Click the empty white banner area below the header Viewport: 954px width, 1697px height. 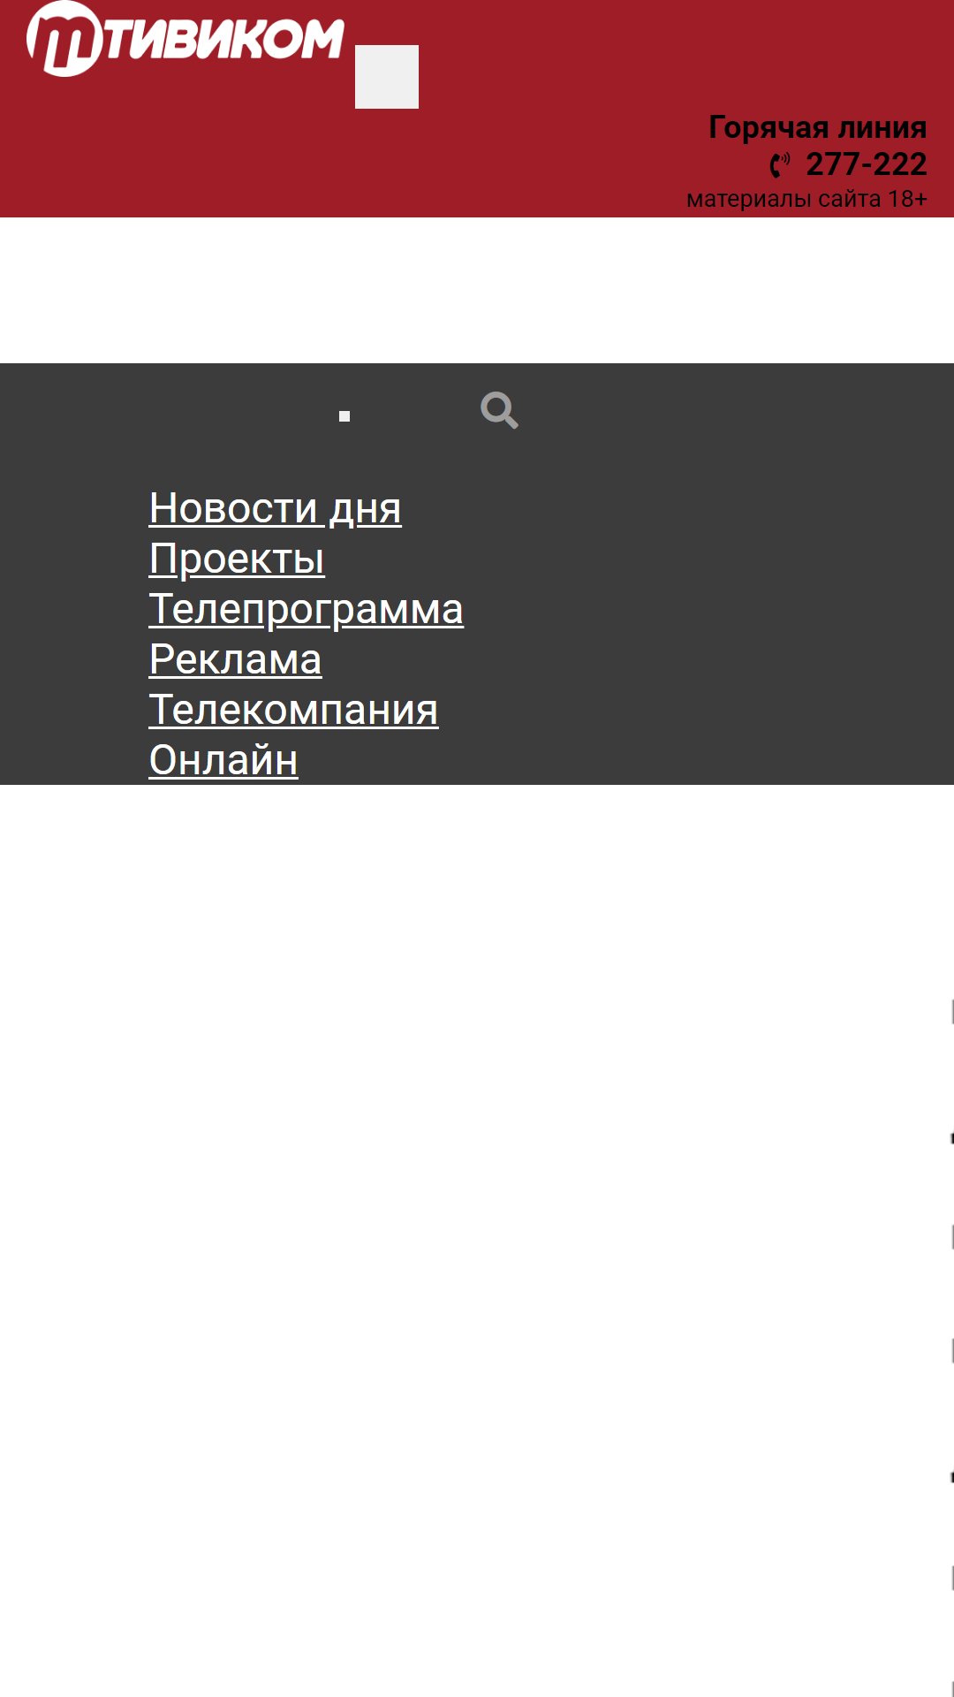point(477,290)
